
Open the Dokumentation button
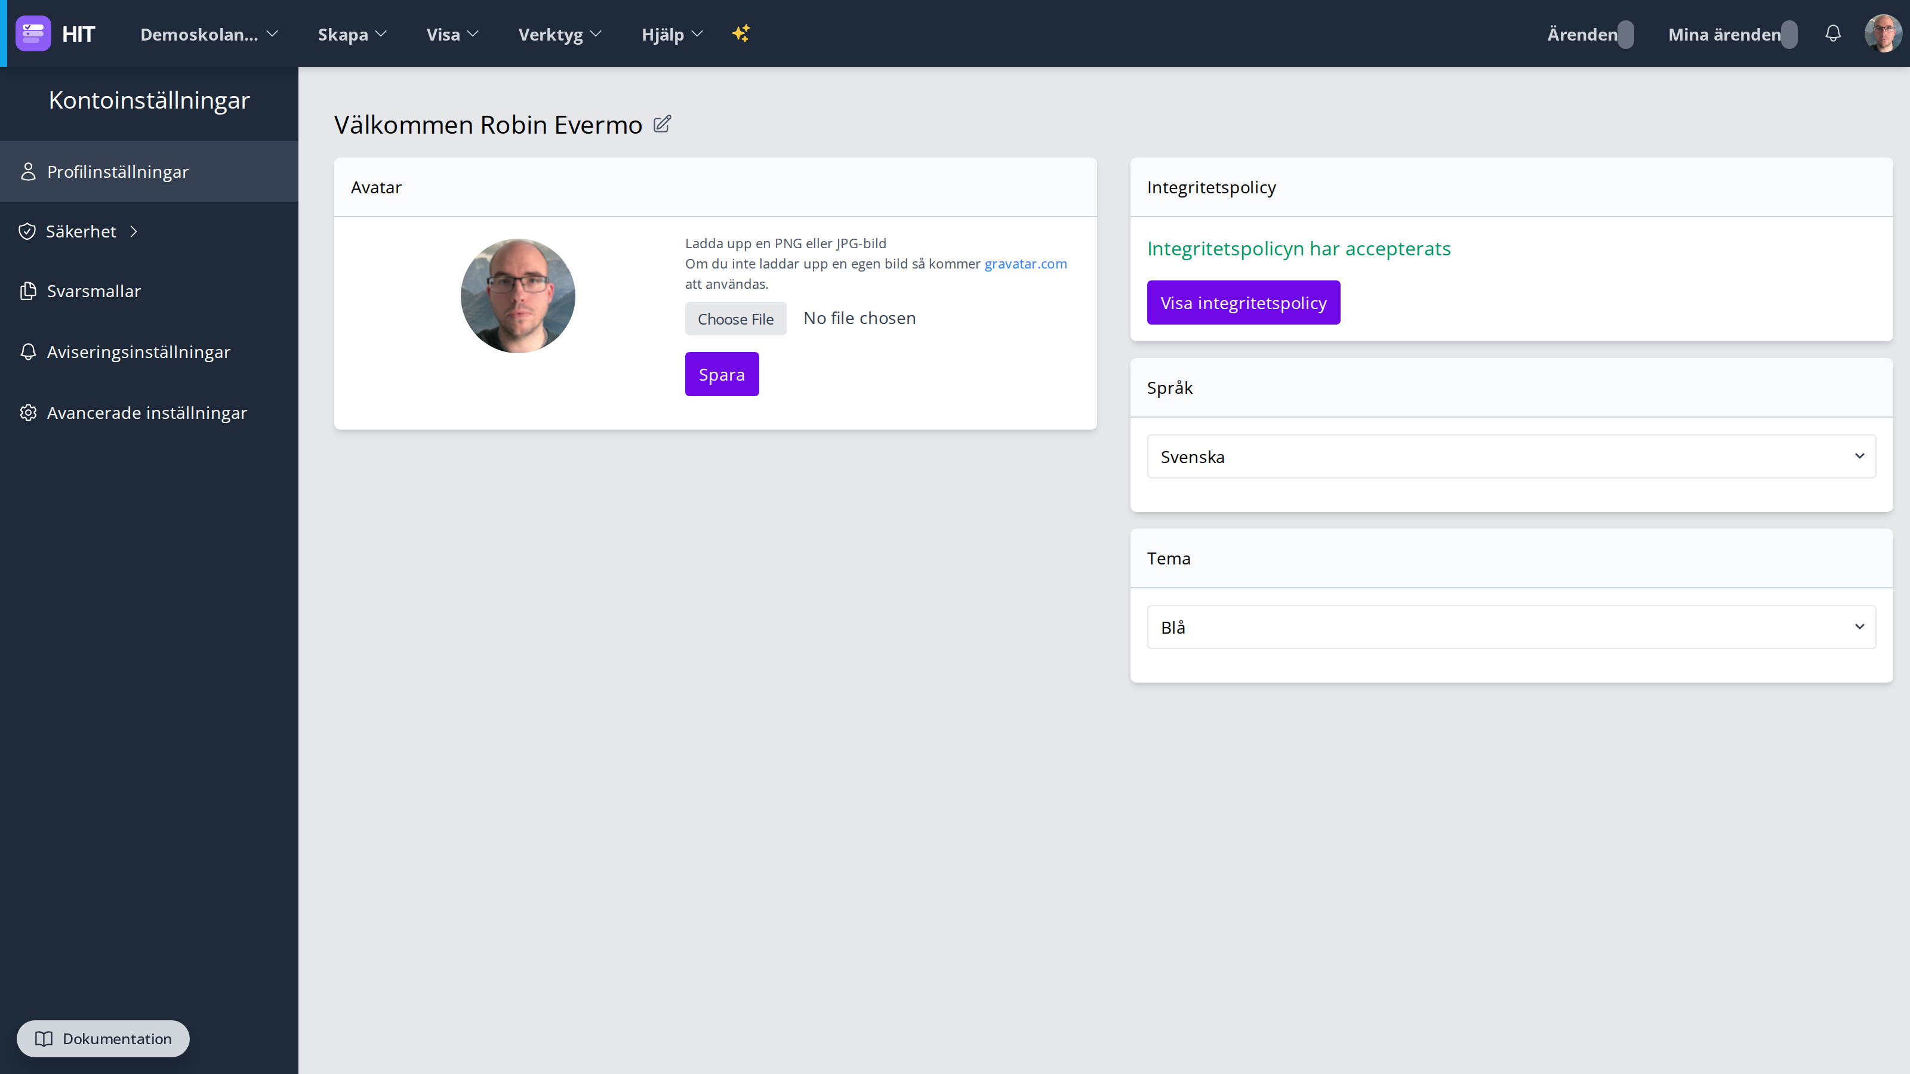point(103,1038)
